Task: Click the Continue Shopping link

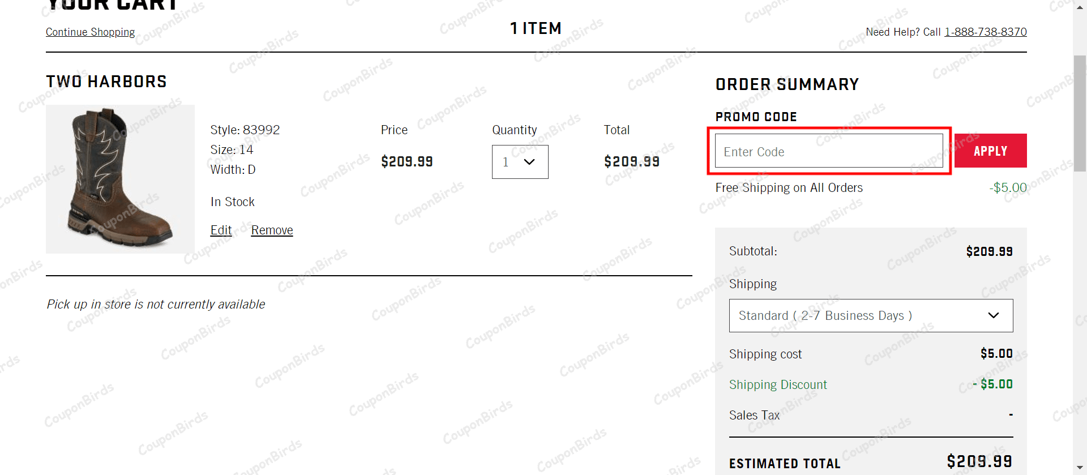Action: coord(90,32)
